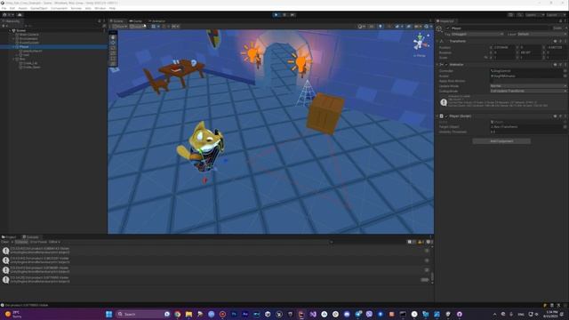Select the Transform tool in scene overlay
This screenshot has height=320, width=569.
click(113, 64)
